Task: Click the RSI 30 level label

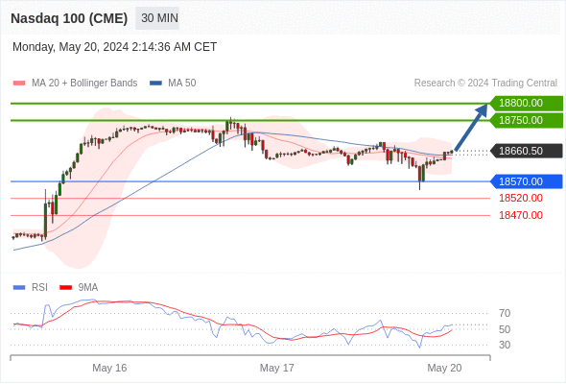Action: coord(505,345)
